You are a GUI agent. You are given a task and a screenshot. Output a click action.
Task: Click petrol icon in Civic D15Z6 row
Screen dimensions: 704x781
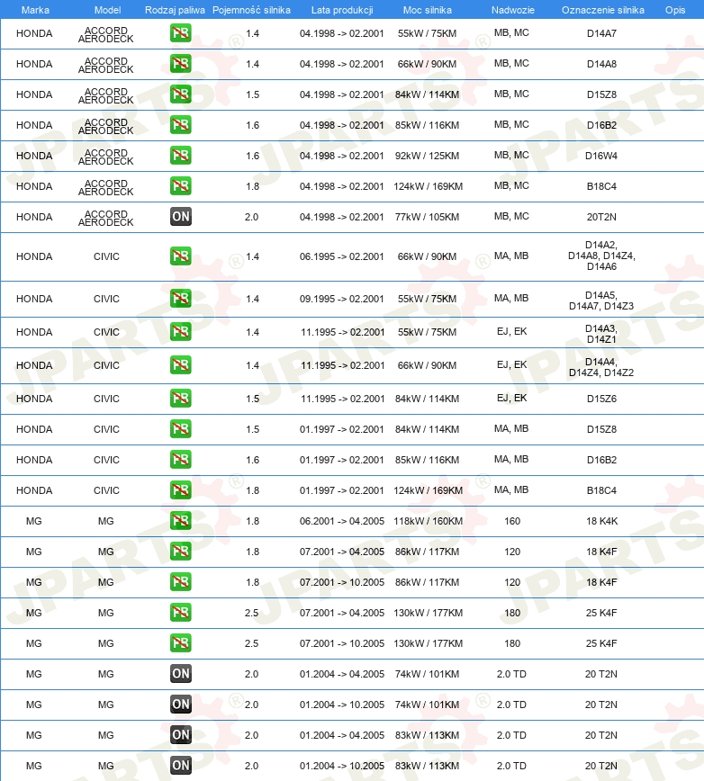pos(180,399)
